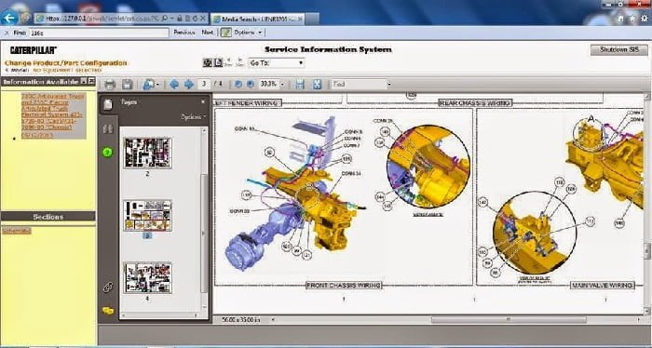Image resolution: width=652 pixels, height=348 pixels.
Task: Collapse the Information Available panel
Action: click(x=85, y=81)
